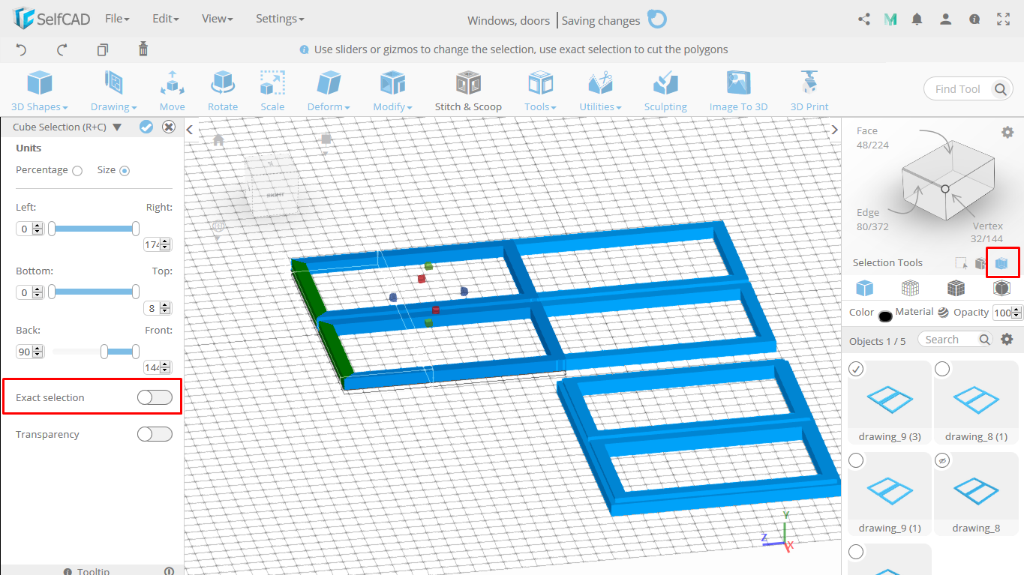Click the Left-Right range slider
Image resolution: width=1024 pixels, height=575 pixels.
tap(94, 229)
